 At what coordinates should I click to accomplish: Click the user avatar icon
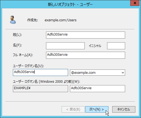[x=13, y=20]
